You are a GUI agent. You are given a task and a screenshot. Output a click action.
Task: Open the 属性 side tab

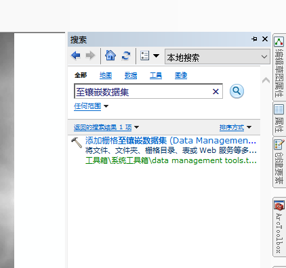point(279,118)
